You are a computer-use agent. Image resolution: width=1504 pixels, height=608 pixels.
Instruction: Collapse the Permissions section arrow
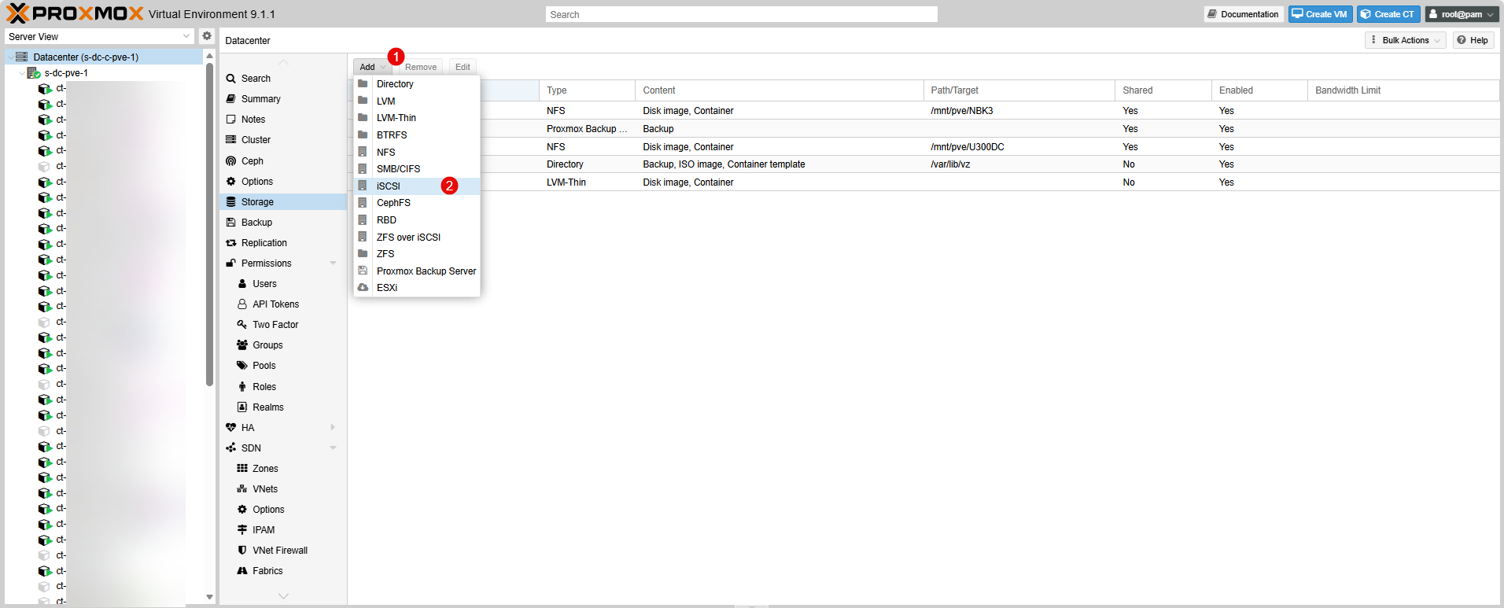(x=333, y=263)
